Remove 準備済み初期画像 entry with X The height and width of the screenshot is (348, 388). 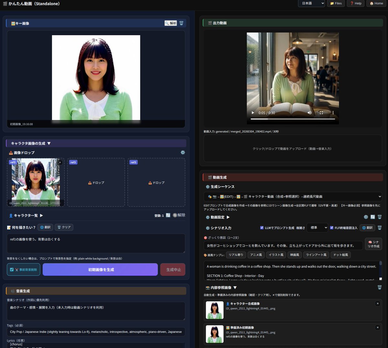pos(378,327)
